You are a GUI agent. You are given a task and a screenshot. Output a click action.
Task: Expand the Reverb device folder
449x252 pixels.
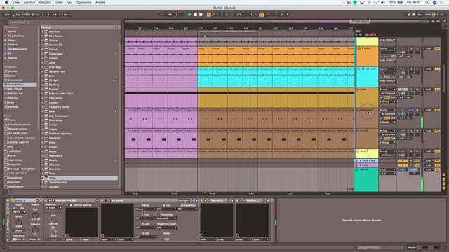(42, 160)
